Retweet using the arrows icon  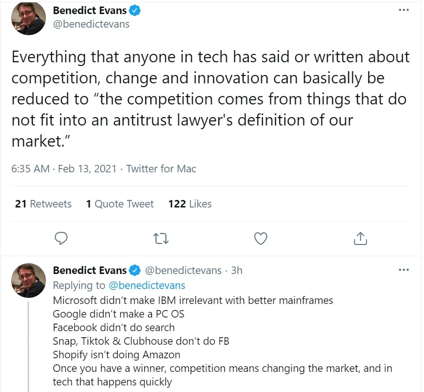(161, 238)
